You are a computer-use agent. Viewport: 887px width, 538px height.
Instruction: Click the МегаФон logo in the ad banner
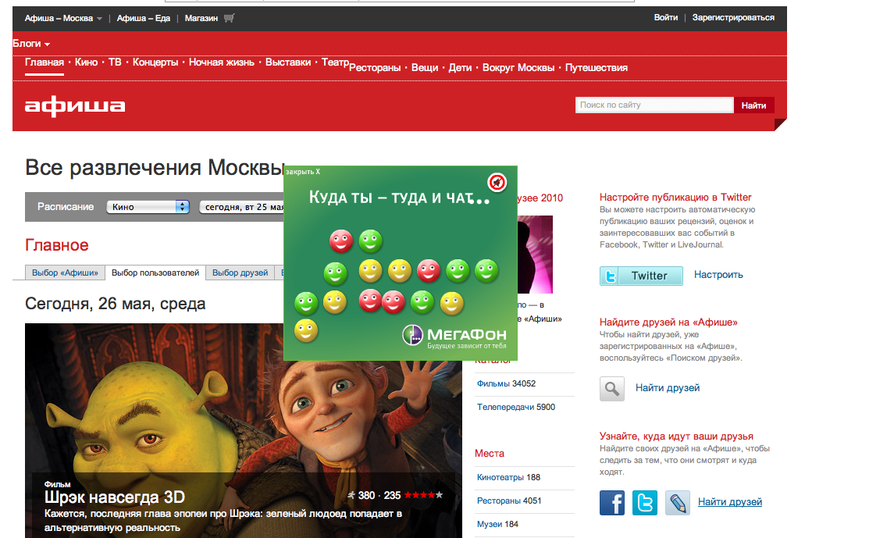[454, 336]
